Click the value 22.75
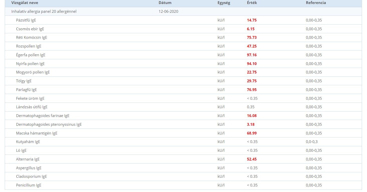This screenshot has height=192, width=367. click(252, 72)
